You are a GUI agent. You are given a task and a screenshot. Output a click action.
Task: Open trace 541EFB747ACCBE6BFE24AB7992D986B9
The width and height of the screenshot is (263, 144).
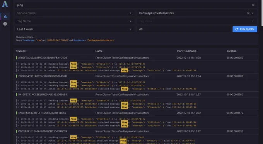[43, 94]
